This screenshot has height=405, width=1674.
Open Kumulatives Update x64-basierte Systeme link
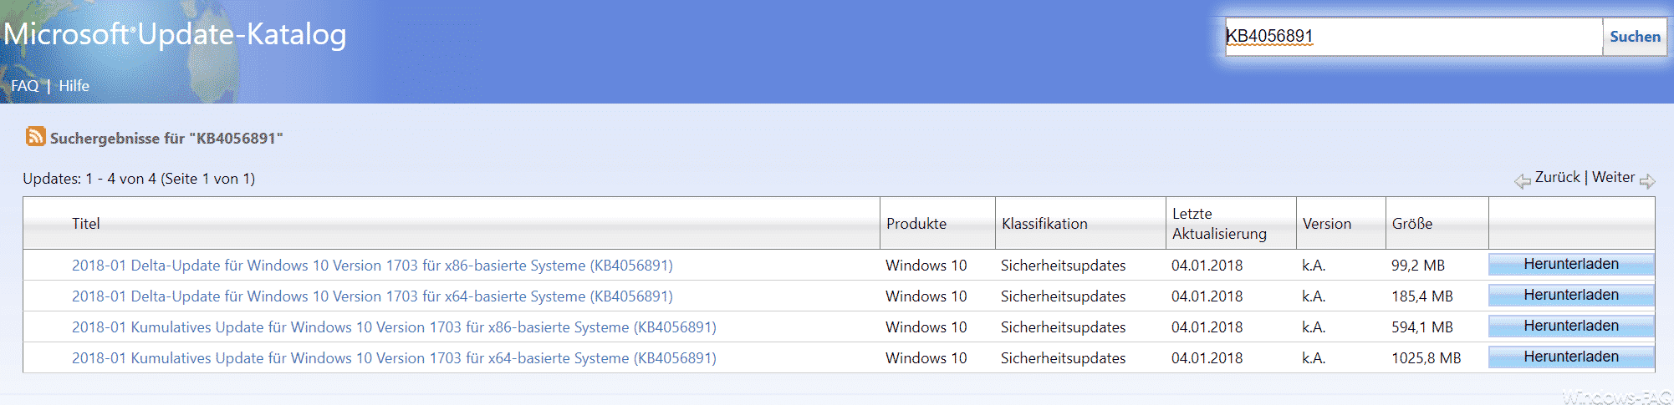tap(394, 358)
